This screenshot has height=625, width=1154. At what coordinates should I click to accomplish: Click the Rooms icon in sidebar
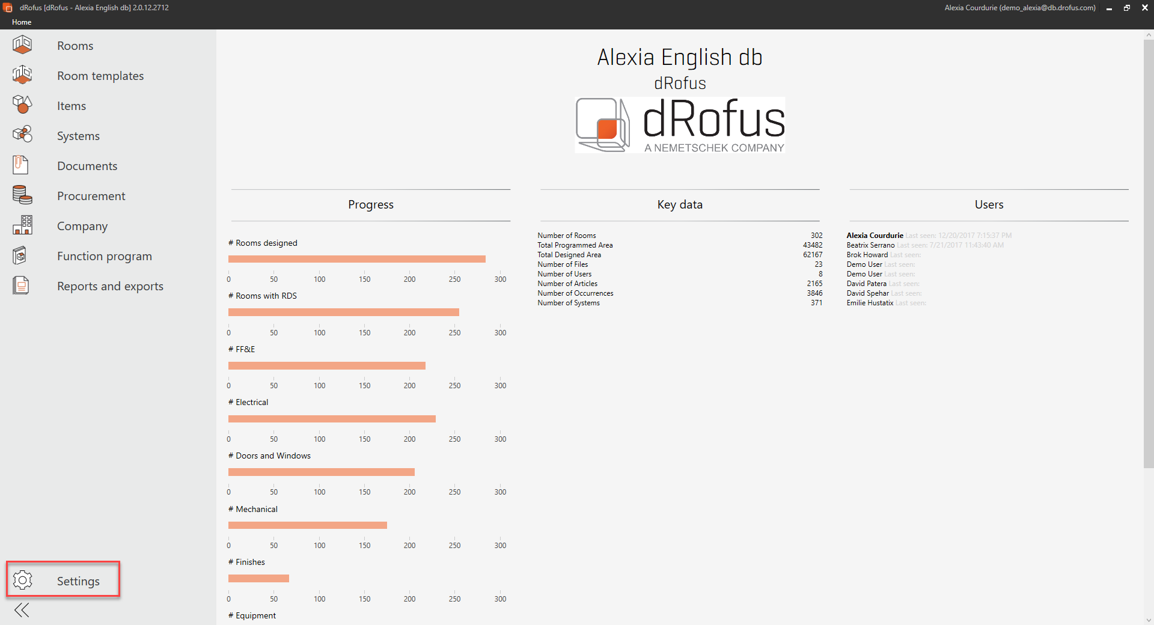tap(22, 45)
